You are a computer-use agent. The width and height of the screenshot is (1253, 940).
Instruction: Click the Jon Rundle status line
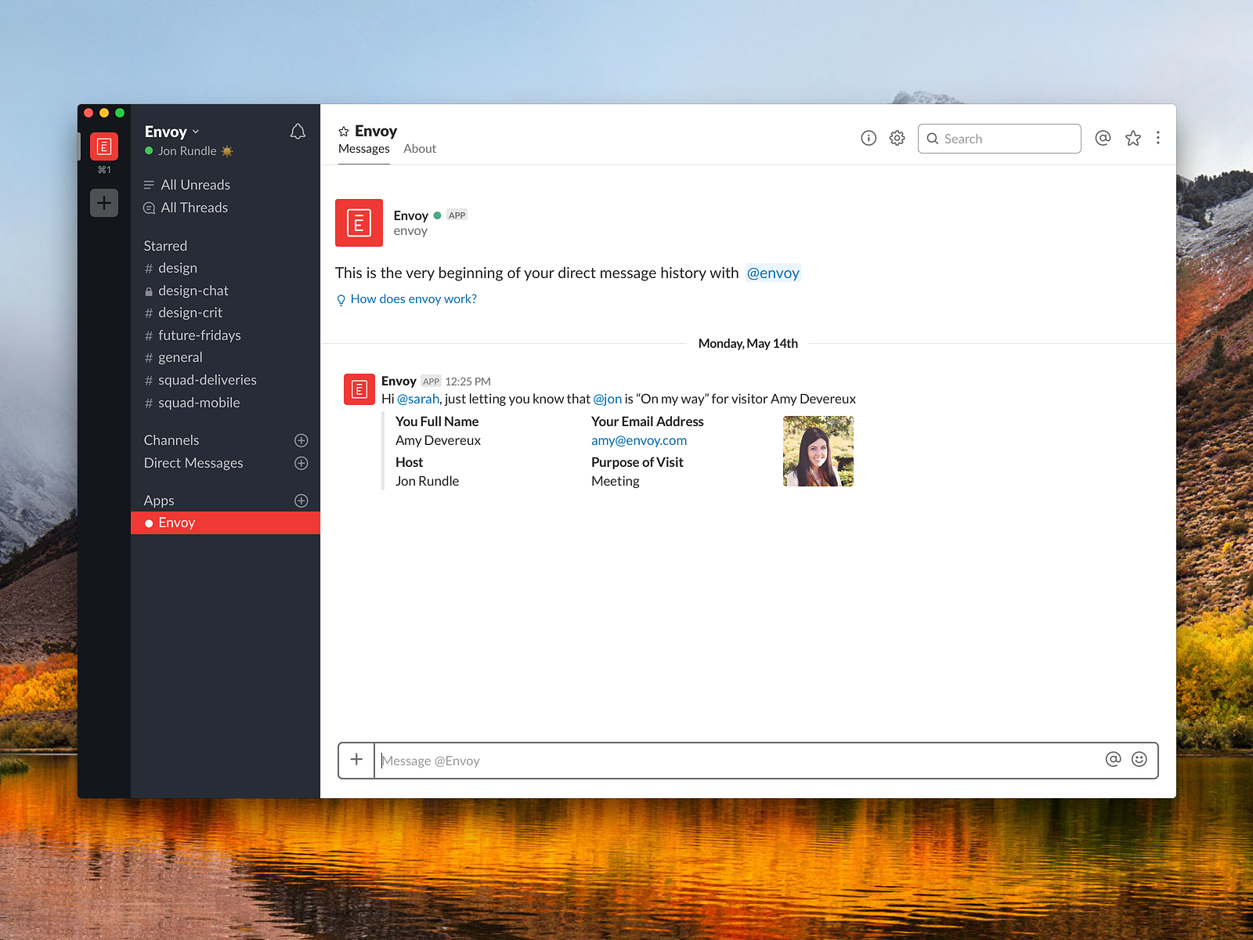[x=189, y=151]
